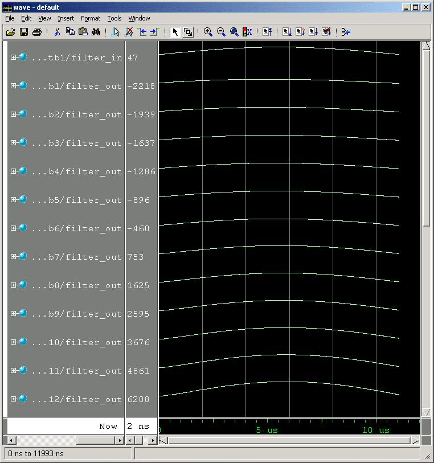The width and height of the screenshot is (434, 463).
Task: Expand the b2/filter_out signal bus
Action: [x=13, y=114]
